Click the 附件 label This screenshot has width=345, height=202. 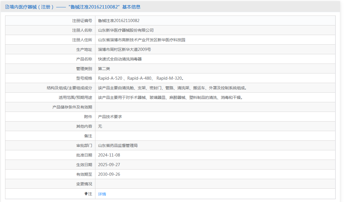click(x=88, y=117)
